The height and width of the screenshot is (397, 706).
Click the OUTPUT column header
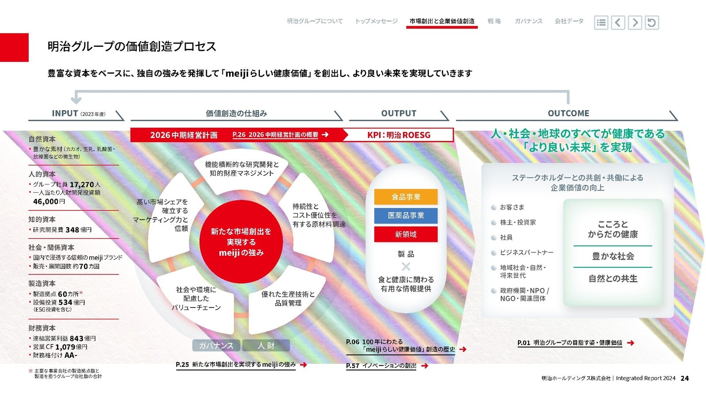399,113
